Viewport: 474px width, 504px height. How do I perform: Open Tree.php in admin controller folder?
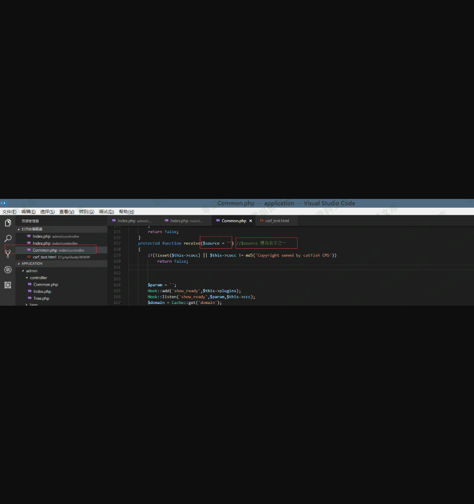[41, 299]
